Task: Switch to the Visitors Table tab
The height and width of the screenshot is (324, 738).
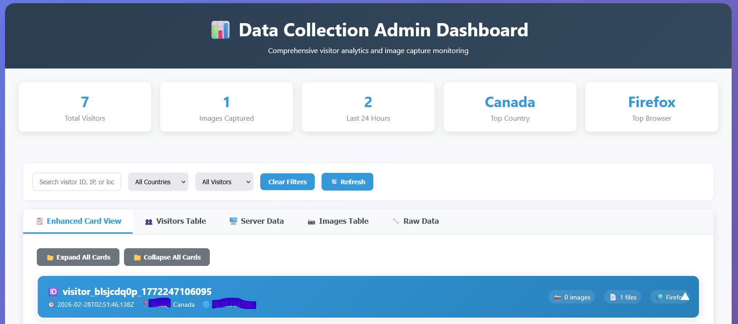Action: tap(175, 221)
